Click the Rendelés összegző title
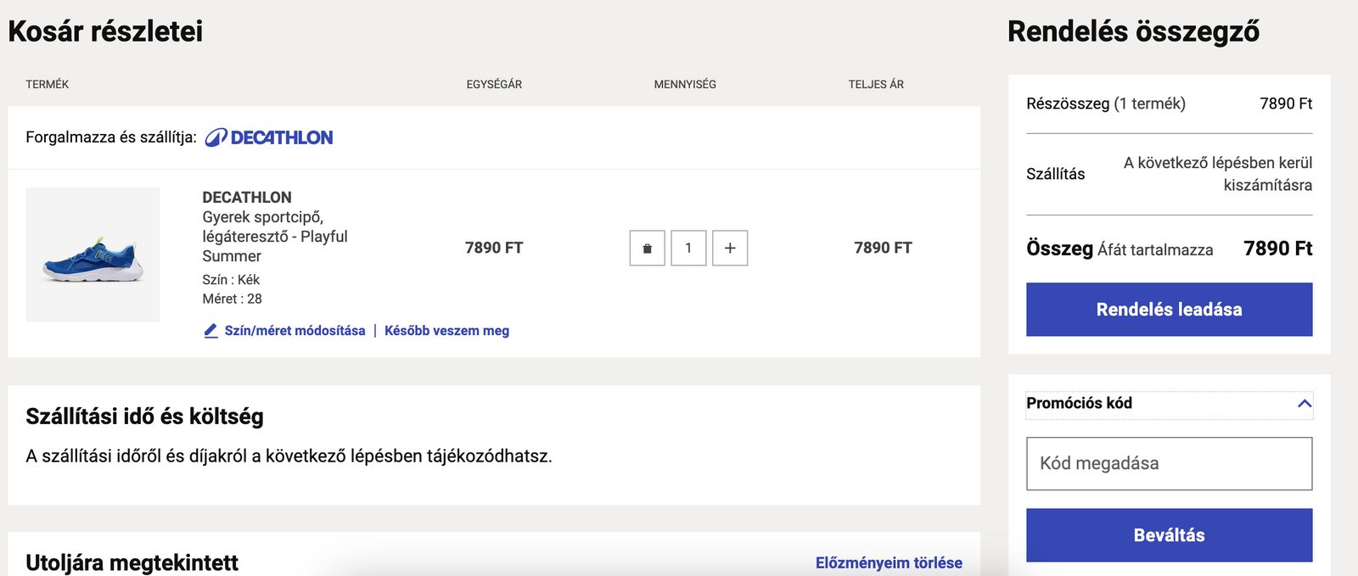Viewport: 1358px width, 576px height. pos(1133,31)
